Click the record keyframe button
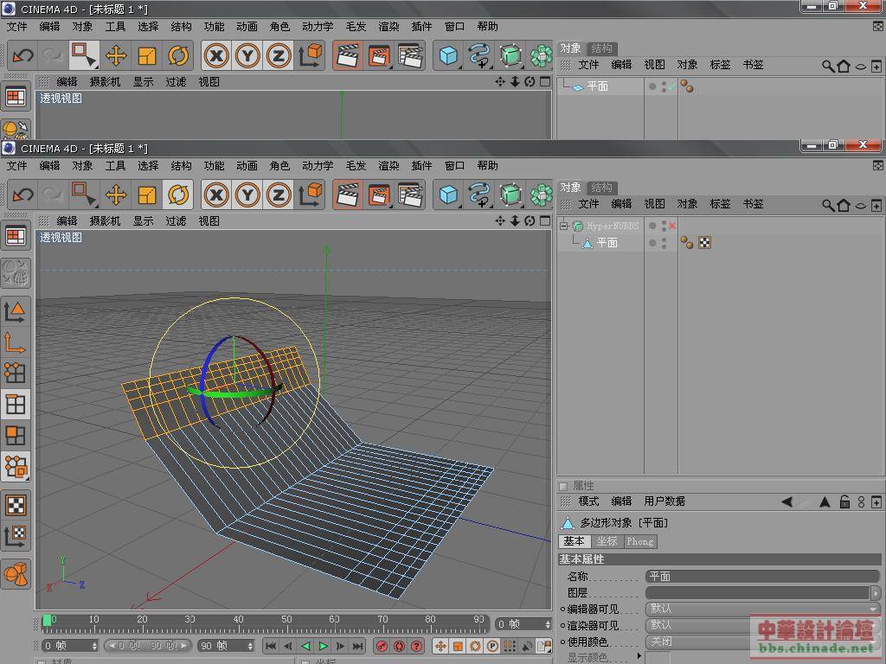The height and width of the screenshot is (664, 886). (382, 646)
